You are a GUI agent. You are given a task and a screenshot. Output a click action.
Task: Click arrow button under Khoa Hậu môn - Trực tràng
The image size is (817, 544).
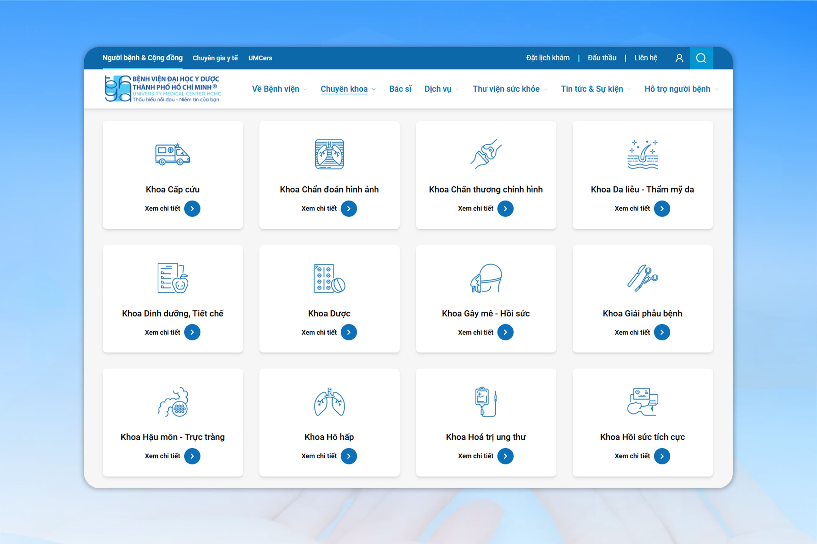(x=192, y=456)
